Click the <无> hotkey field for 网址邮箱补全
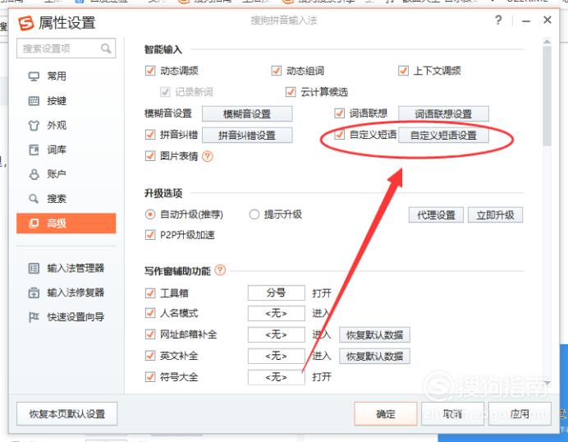568x442 pixels. point(277,334)
